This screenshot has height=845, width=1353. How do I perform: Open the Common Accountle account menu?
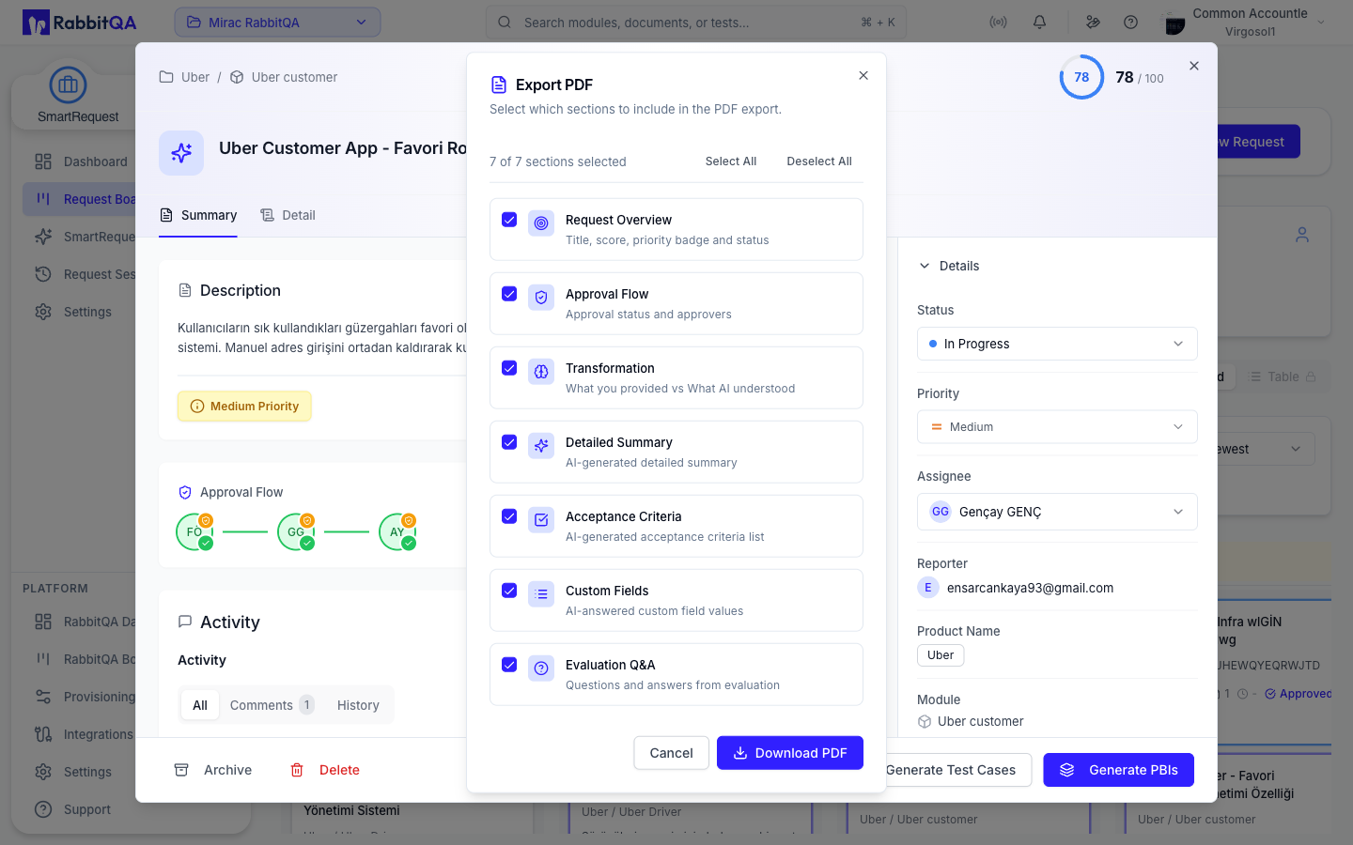1245,23
